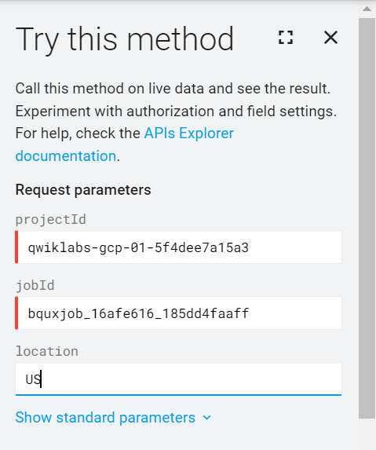
Task: Click the text Experiment with authorization and field settings
Action: pos(176,112)
